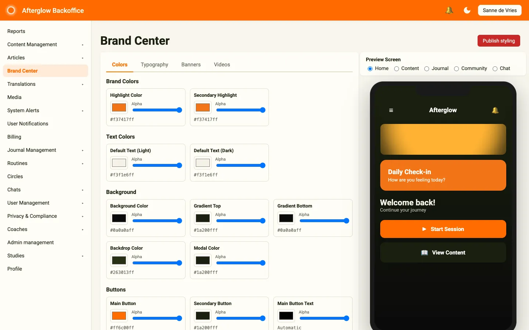The height and width of the screenshot is (330, 529).
Task: Expand Routines submenu arrow
Action: (83, 164)
